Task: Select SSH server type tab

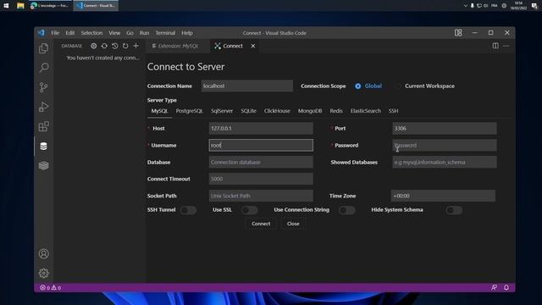Action: (393, 111)
